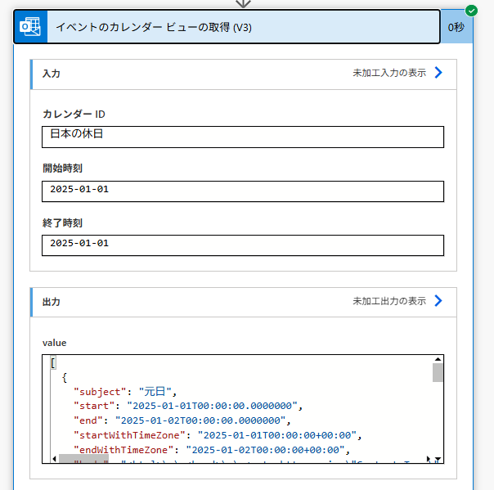494x490 pixels.
Task: Click the 開始時刻 field value 2025-01-01
Action: 243,191
